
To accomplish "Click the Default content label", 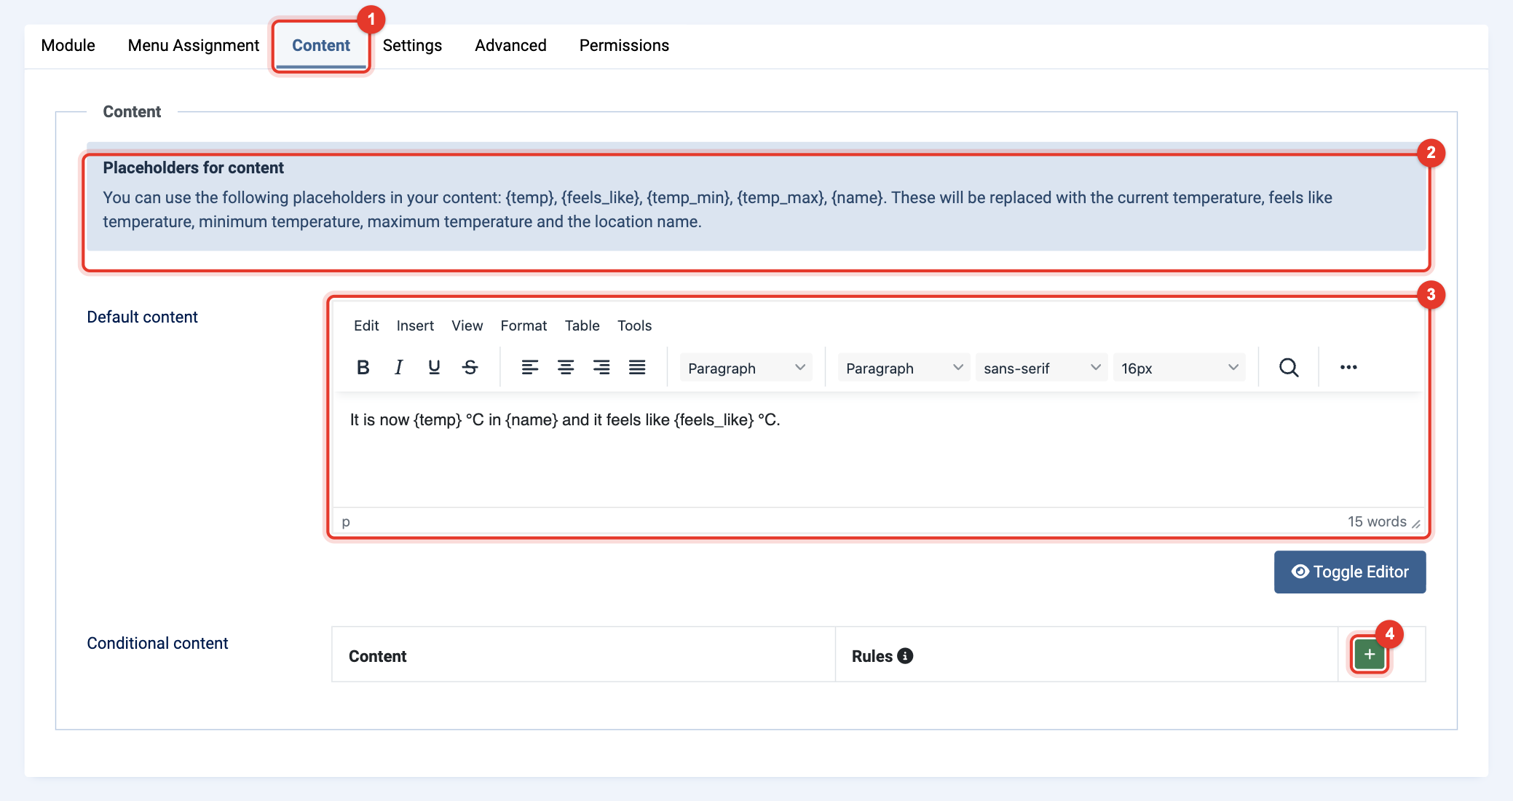I will [x=142, y=317].
